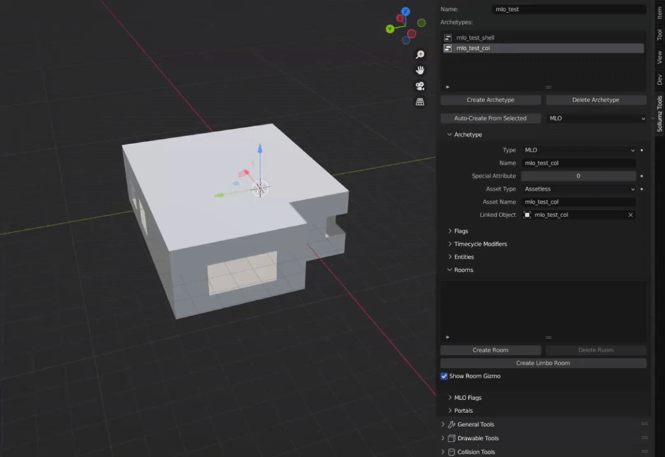The height and width of the screenshot is (457, 665).
Task: Switch to the Dev sidebar tab
Action: tap(660, 80)
